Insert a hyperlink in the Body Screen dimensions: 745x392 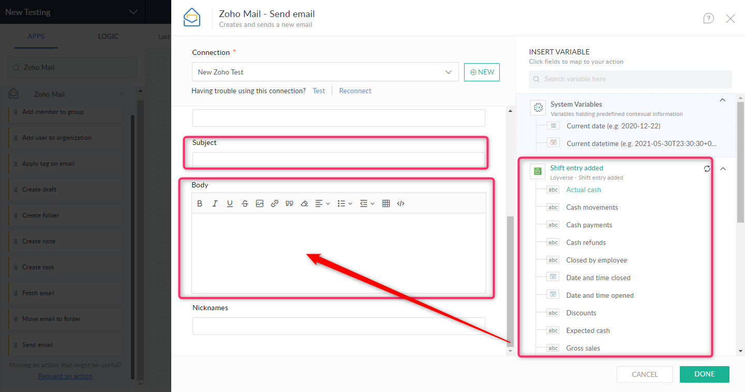click(x=274, y=203)
